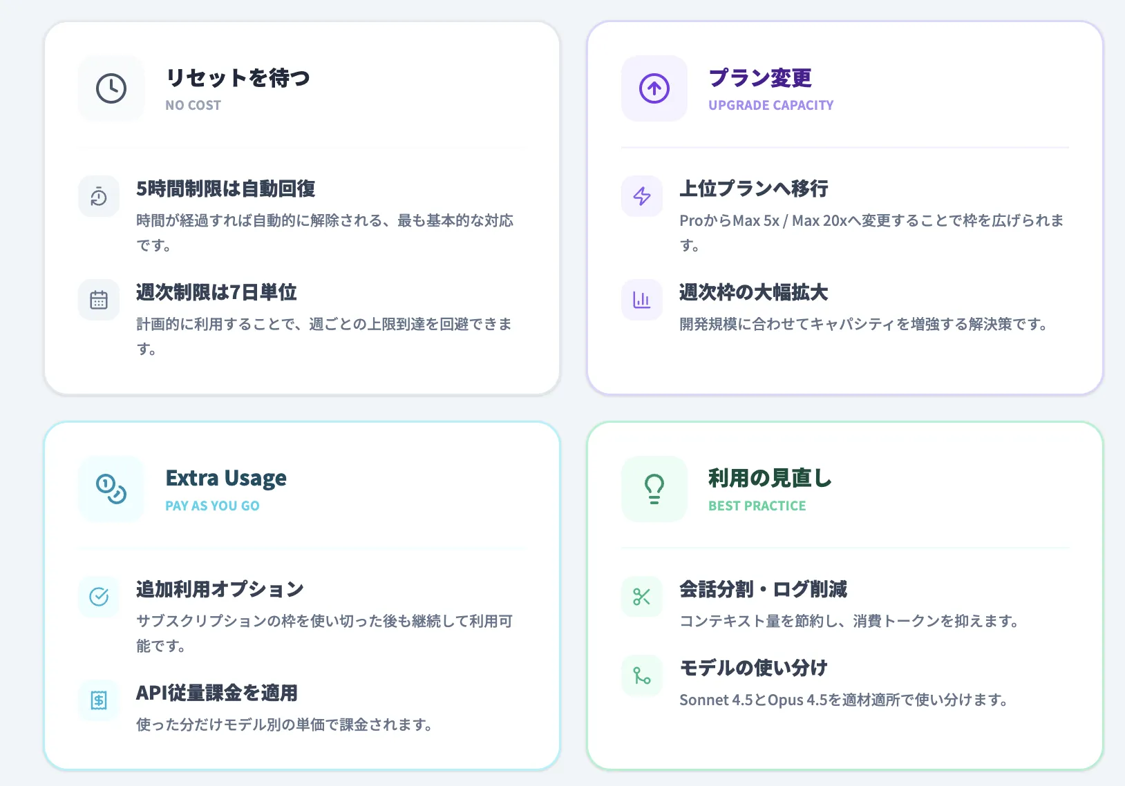This screenshot has height=786, width=1125.
Task: Click the NO COST label under リセットを待つ
Action: point(193,105)
